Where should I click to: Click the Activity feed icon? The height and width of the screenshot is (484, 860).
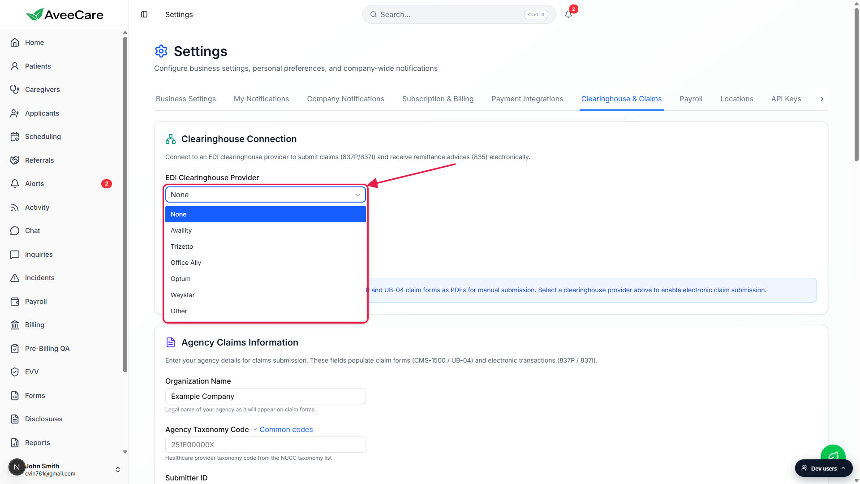tap(15, 207)
